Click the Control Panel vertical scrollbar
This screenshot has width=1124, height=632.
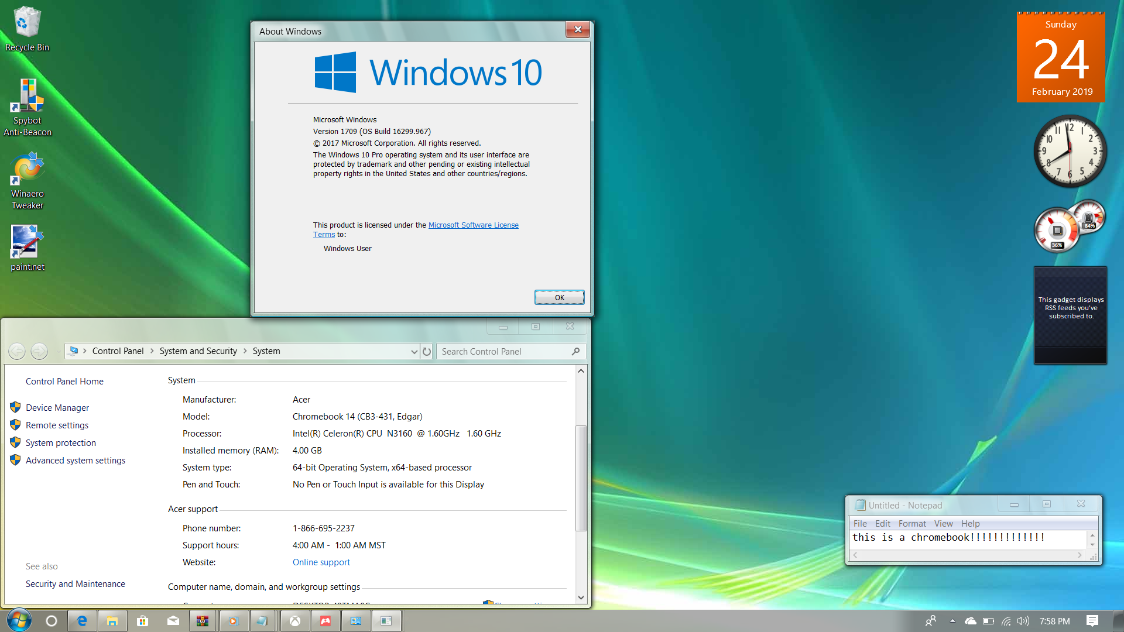coord(581,477)
